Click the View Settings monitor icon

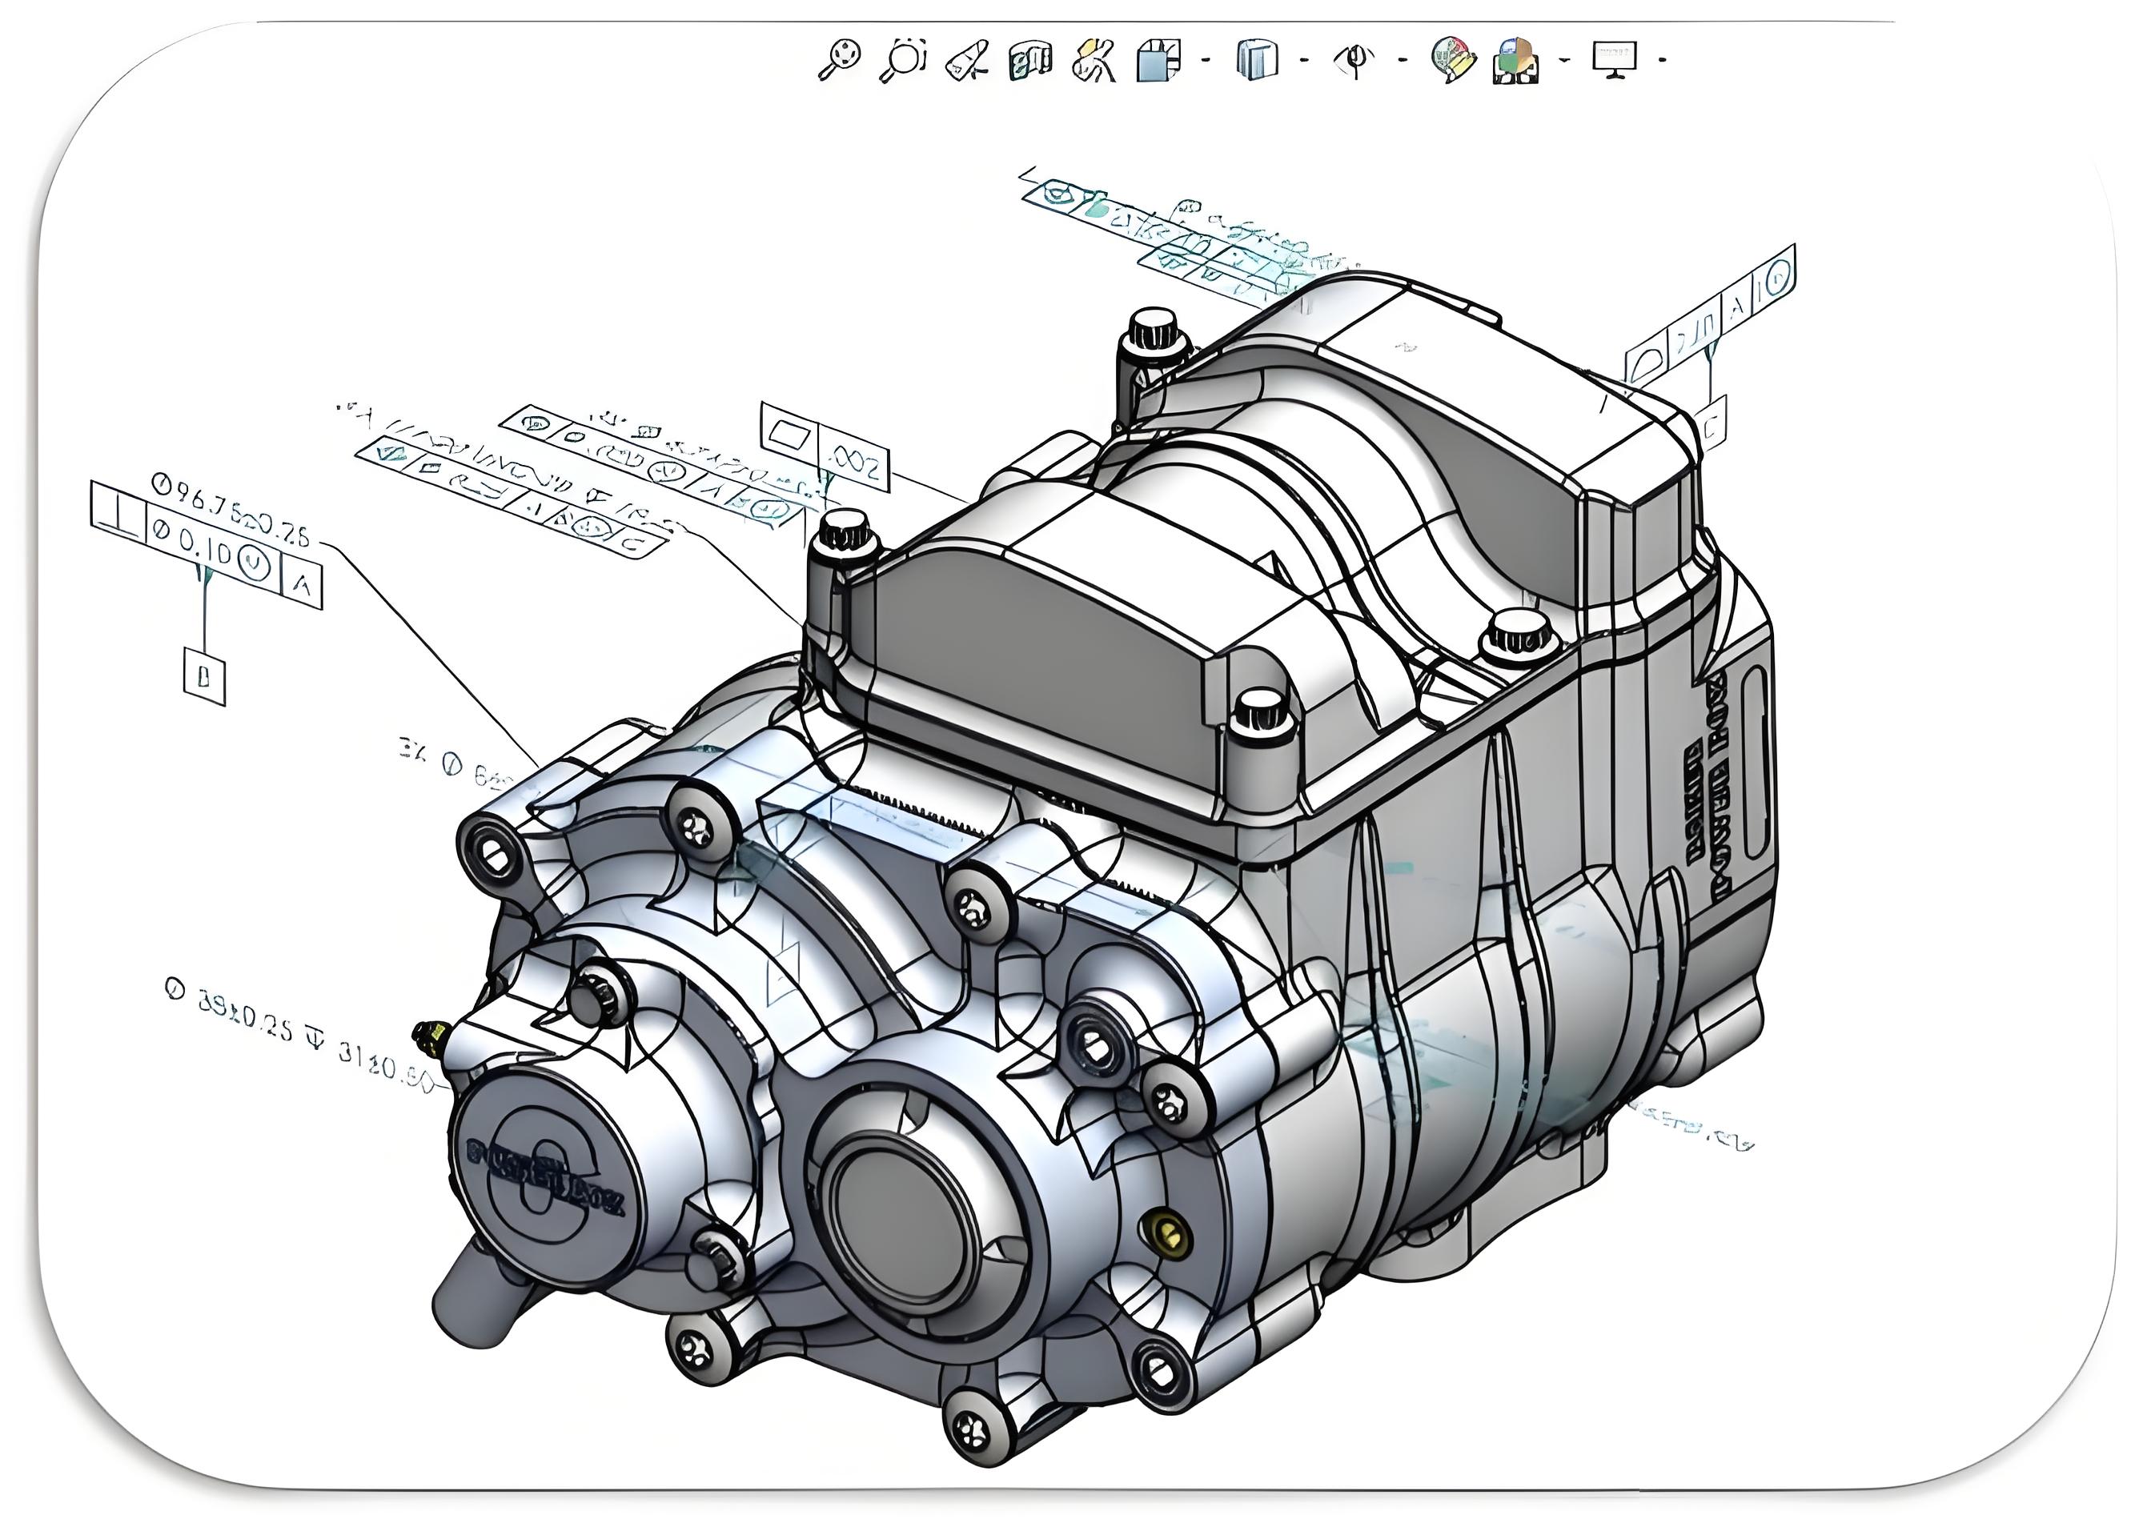point(1614,60)
